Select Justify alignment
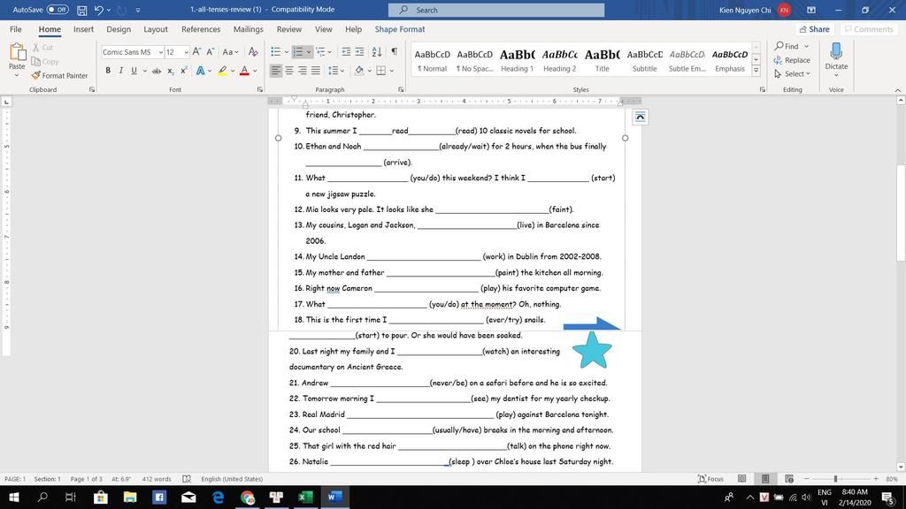 coord(316,71)
